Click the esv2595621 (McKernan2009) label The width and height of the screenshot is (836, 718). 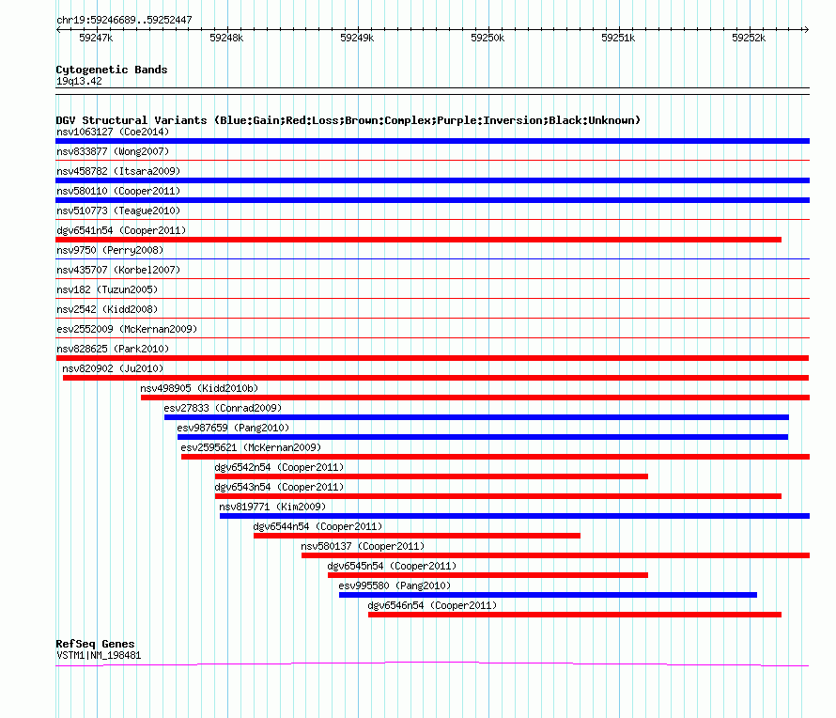[251, 447]
